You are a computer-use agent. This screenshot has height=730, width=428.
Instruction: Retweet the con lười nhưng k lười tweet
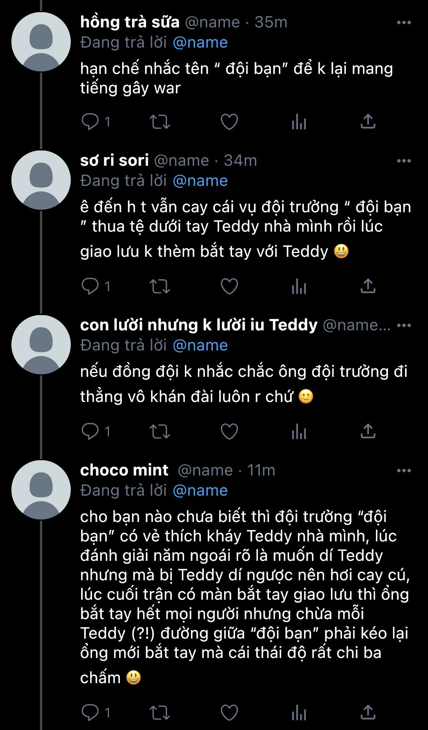(x=160, y=432)
